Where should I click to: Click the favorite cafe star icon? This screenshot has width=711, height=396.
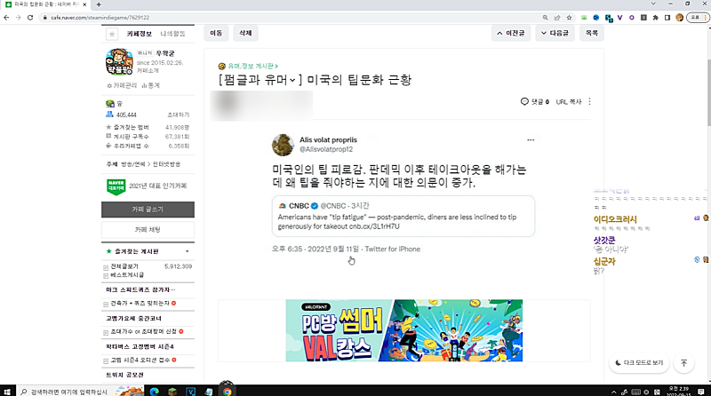click(112, 34)
